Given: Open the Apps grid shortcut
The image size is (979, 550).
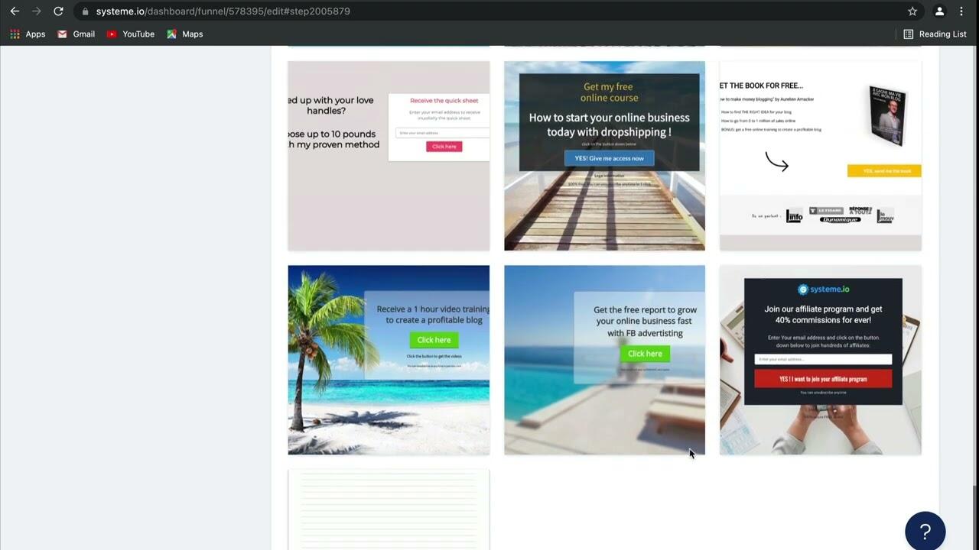Looking at the screenshot, I should tap(28, 34).
